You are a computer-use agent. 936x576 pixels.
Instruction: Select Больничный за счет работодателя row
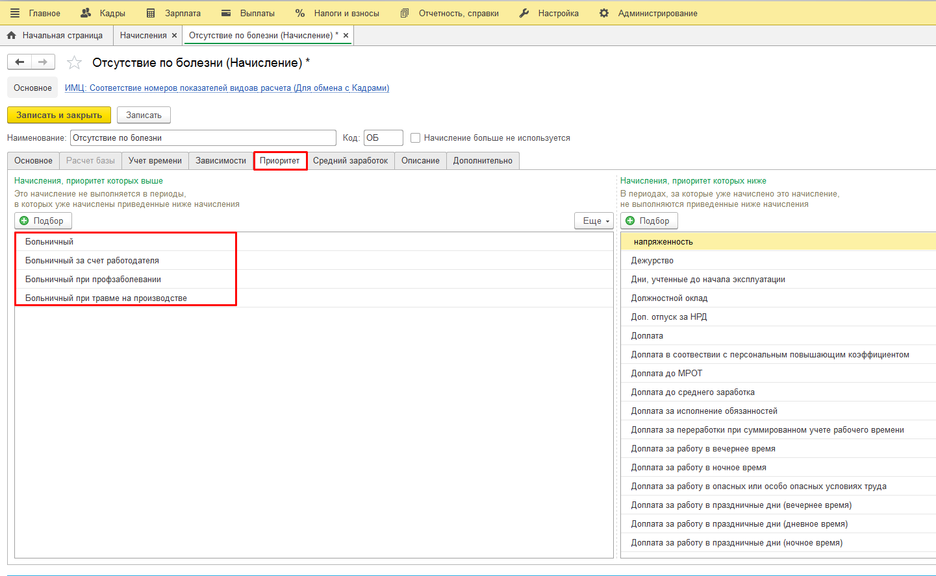[x=92, y=261]
